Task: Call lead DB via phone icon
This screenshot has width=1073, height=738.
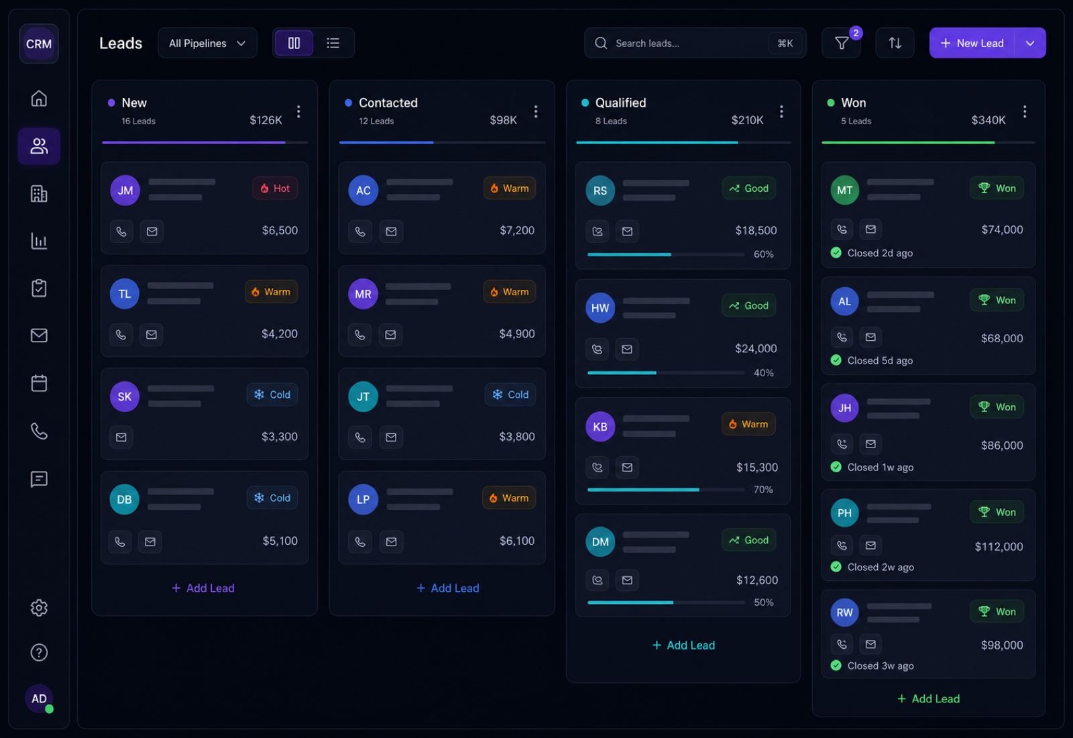Action: pyautogui.click(x=120, y=541)
